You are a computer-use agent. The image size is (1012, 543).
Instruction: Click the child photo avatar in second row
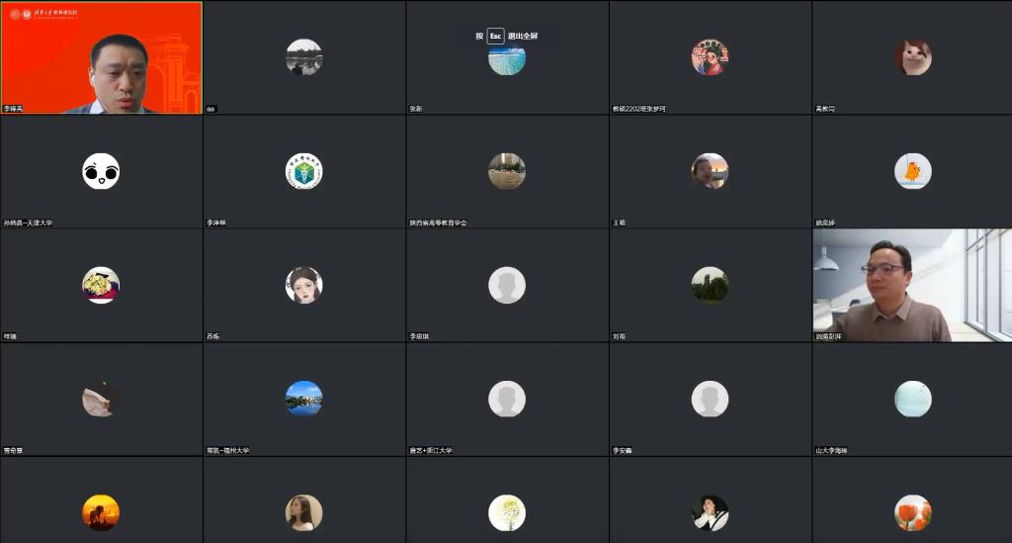click(710, 171)
